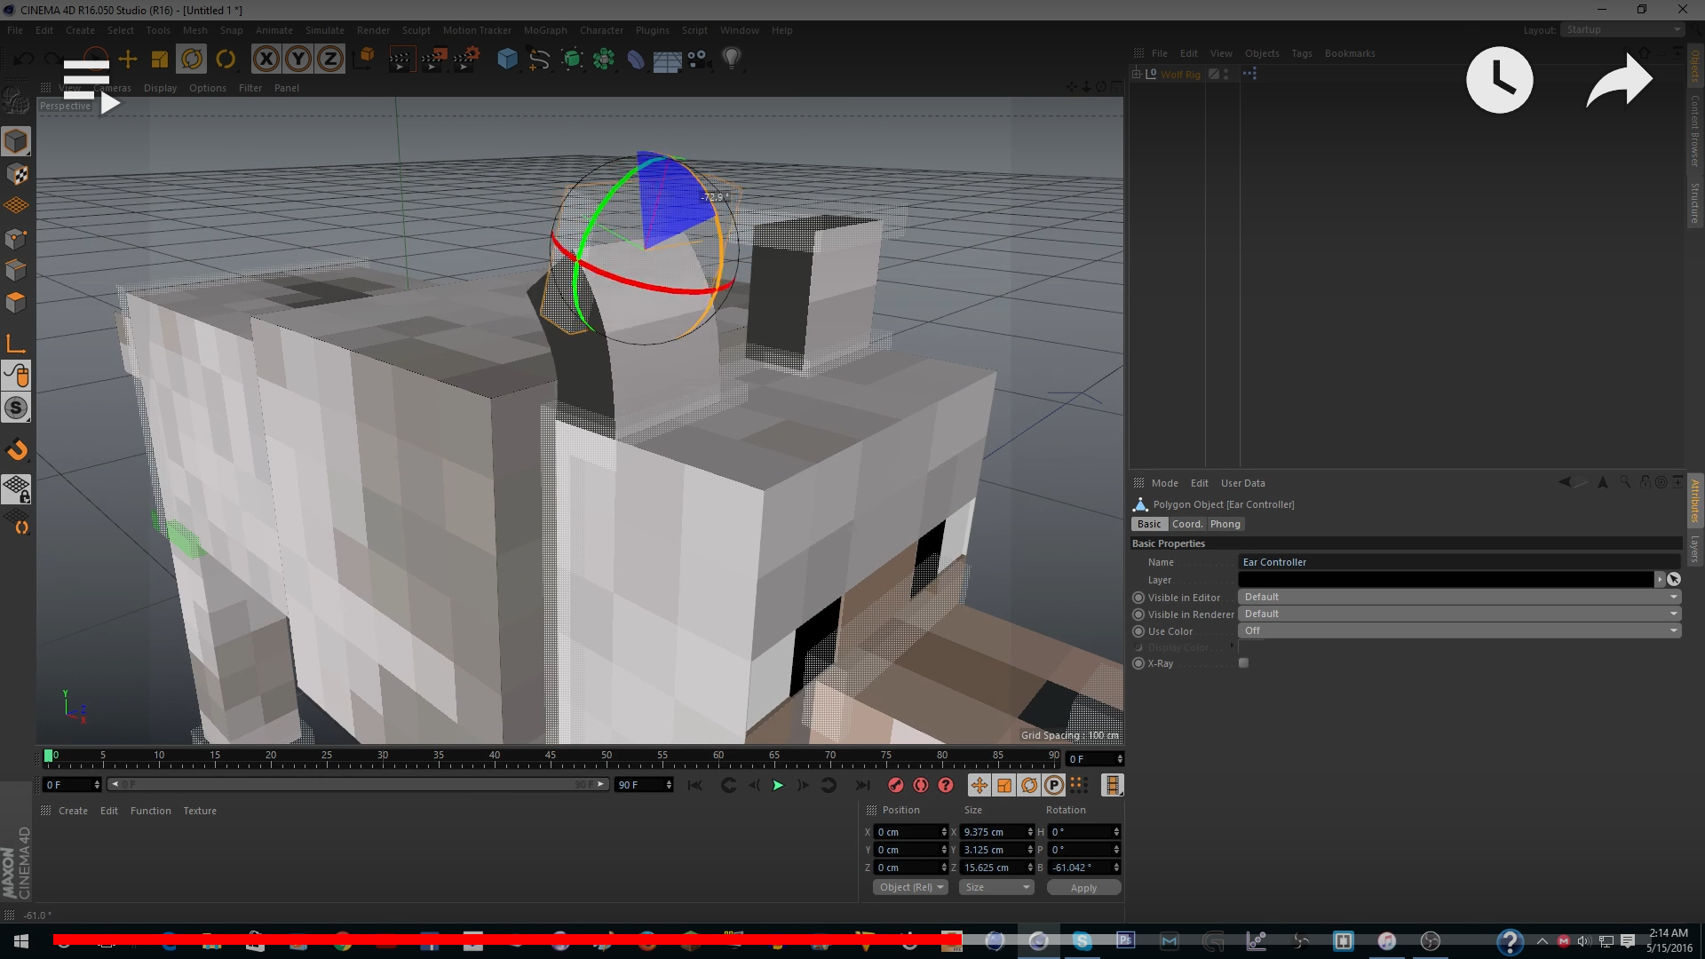
Task: Open the Layout Startup dropdown
Action: 1623,29
